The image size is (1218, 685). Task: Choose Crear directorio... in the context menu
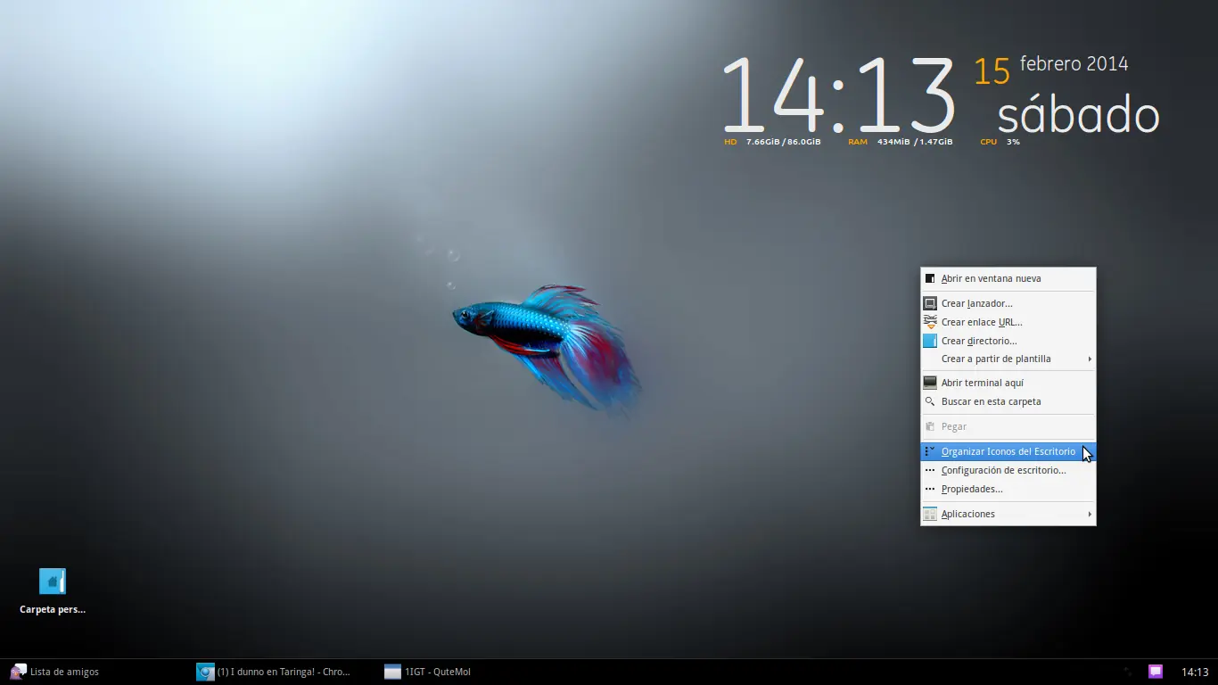coord(1008,341)
